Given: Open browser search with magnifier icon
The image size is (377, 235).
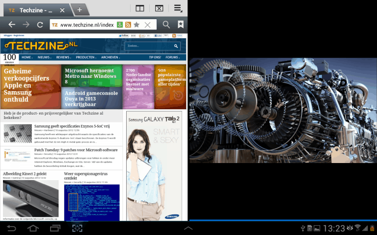Looking at the screenshot, I should pos(166,24).
